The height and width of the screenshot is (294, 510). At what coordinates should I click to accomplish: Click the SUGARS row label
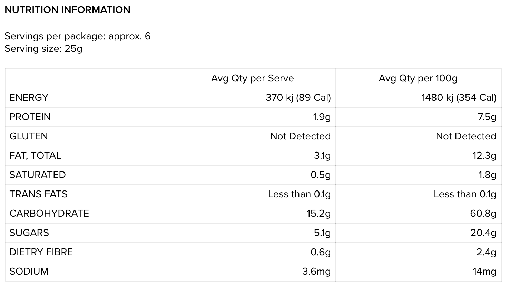coord(29,233)
